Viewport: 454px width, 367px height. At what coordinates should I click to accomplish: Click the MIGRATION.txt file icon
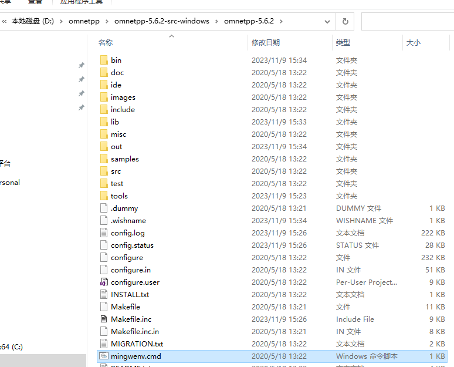[104, 344]
